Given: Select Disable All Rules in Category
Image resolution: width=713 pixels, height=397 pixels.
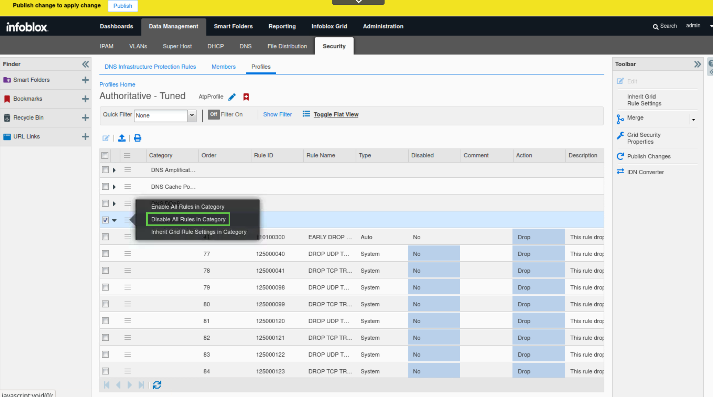Looking at the screenshot, I should [188, 219].
